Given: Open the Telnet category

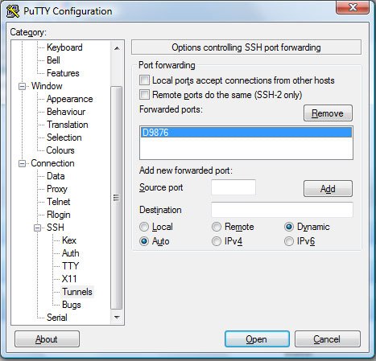Looking at the screenshot, I should pyautogui.click(x=59, y=202).
